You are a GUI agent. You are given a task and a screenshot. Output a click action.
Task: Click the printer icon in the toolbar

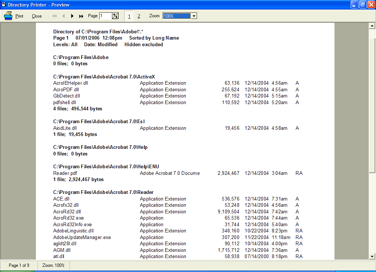pyautogui.click(x=8, y=16)
